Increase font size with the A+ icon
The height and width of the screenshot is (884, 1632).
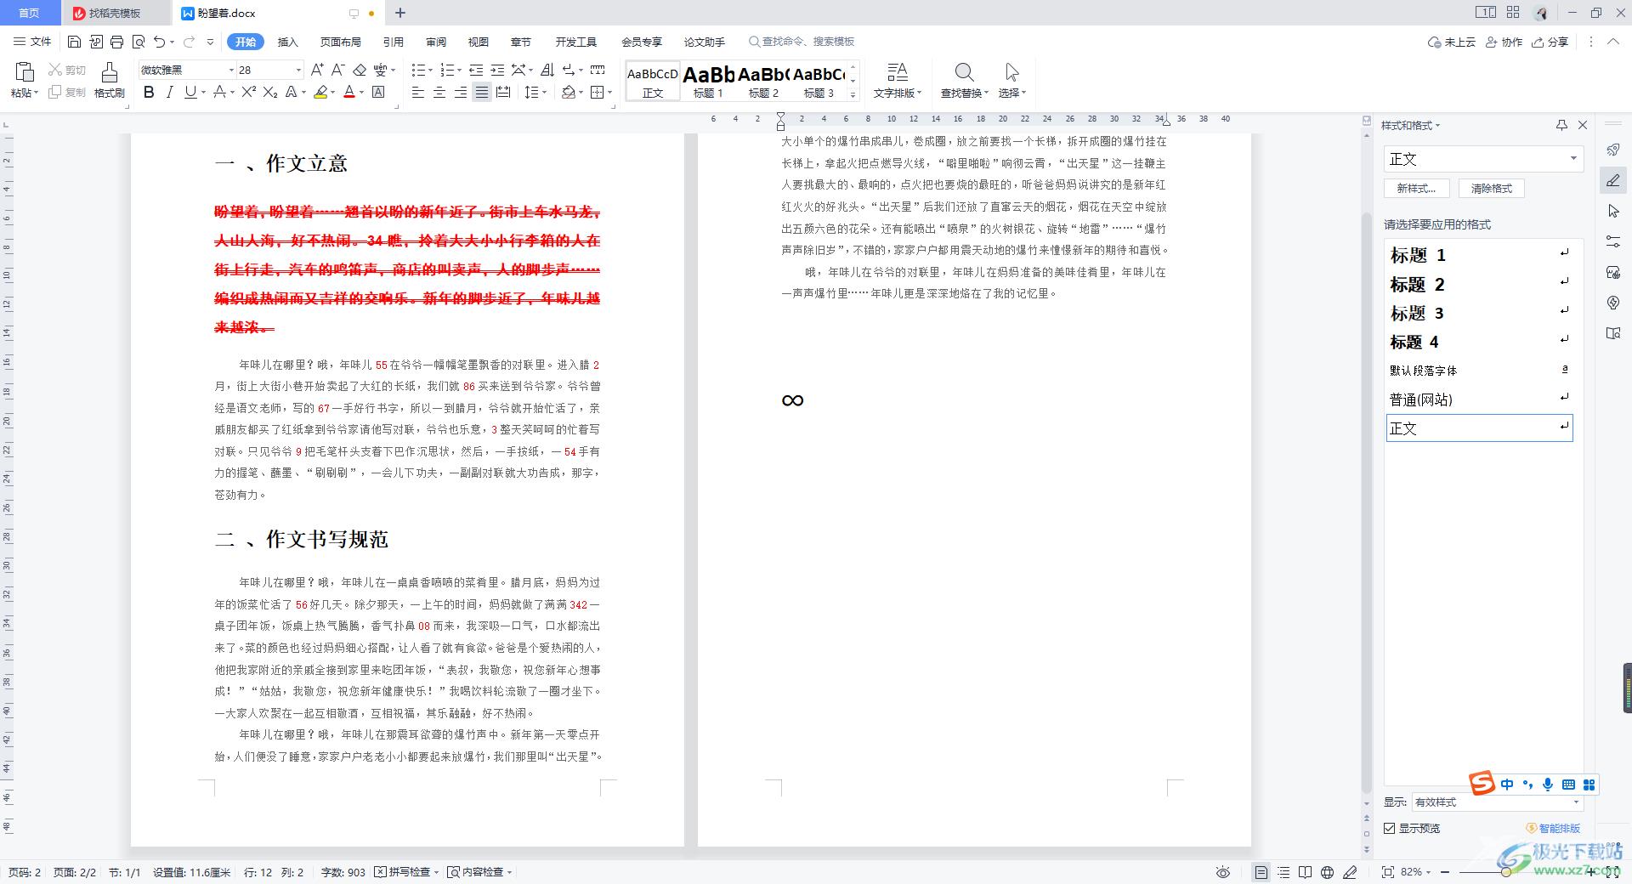click(317, 70)
